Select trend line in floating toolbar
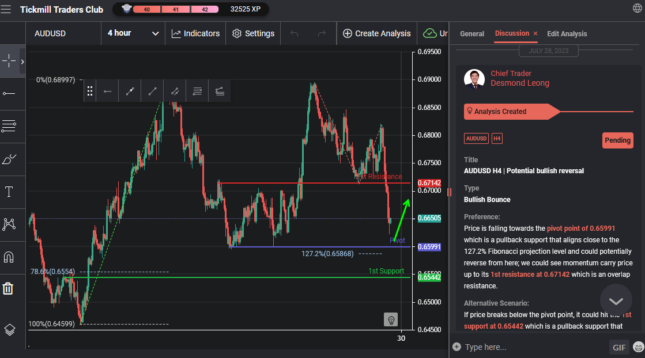Image resolution: width=645 pixels, height=358 pixels. click(x=153, y=91)
